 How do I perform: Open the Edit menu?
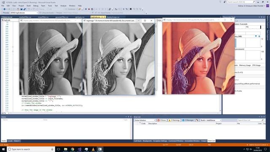pos(8,5)
